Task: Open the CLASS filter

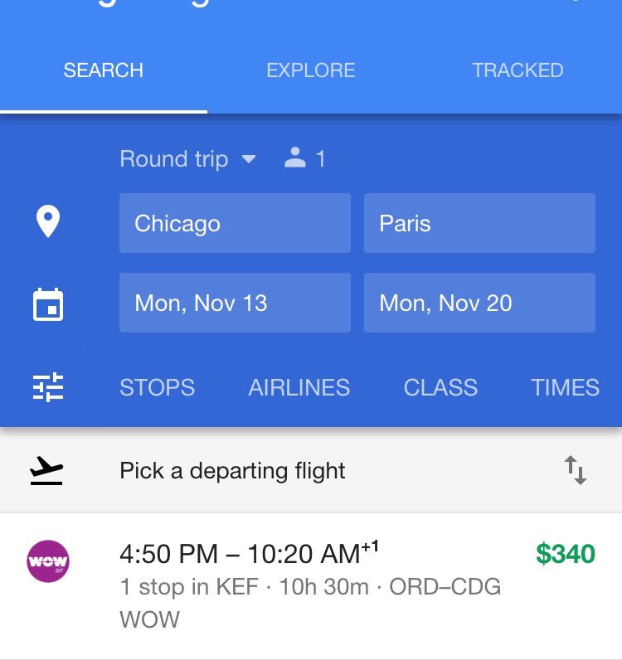Action: (x=440, y=387)
